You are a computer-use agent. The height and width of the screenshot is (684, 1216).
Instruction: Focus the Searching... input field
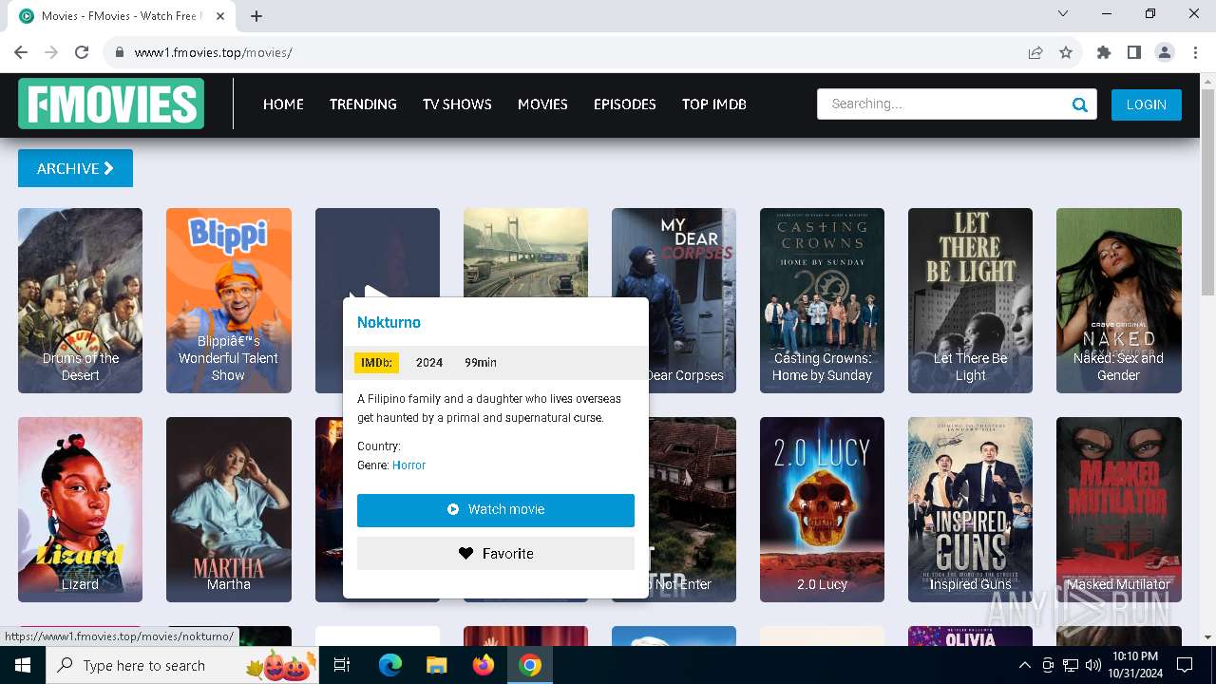pyautogui.click(x=940, y=104)
